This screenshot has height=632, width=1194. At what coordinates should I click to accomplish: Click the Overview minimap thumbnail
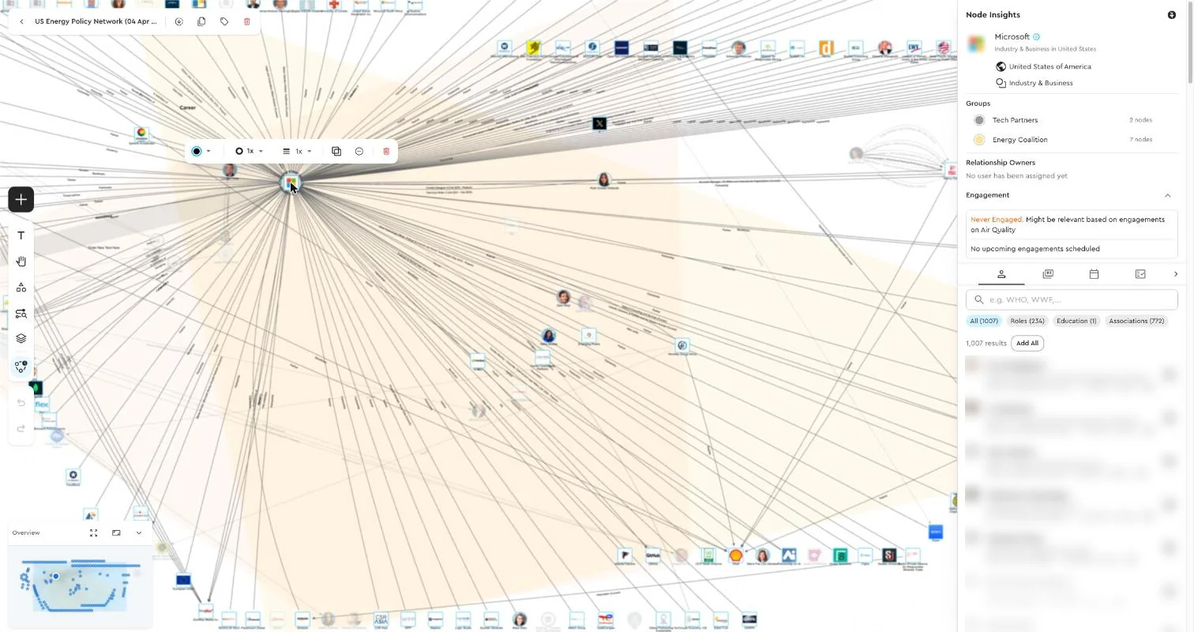click(80, 585)
